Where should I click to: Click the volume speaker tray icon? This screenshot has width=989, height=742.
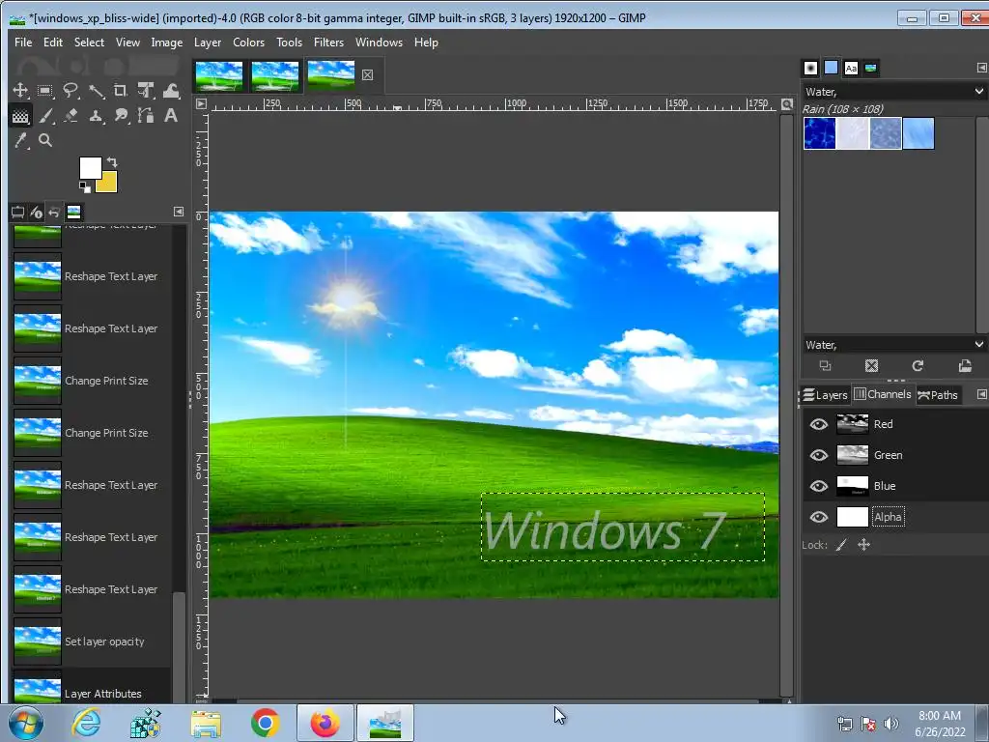(891, 724)
